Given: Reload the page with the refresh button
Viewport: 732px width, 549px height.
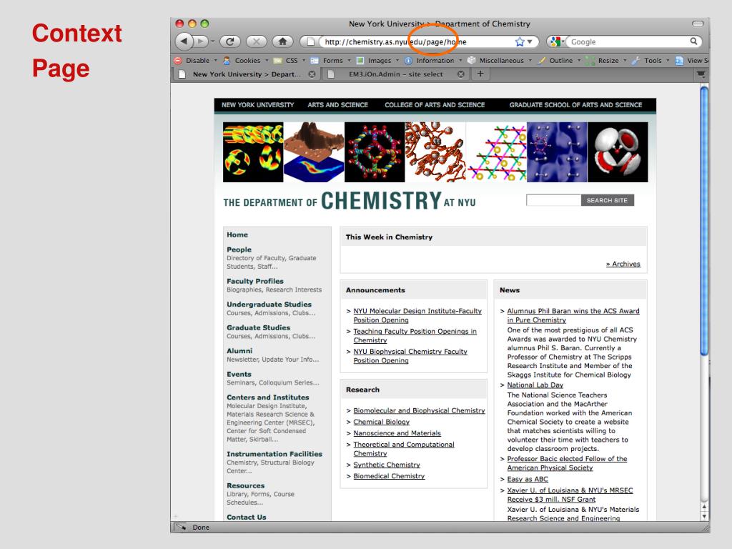Looking at the screenshot, I should point(229,41).
